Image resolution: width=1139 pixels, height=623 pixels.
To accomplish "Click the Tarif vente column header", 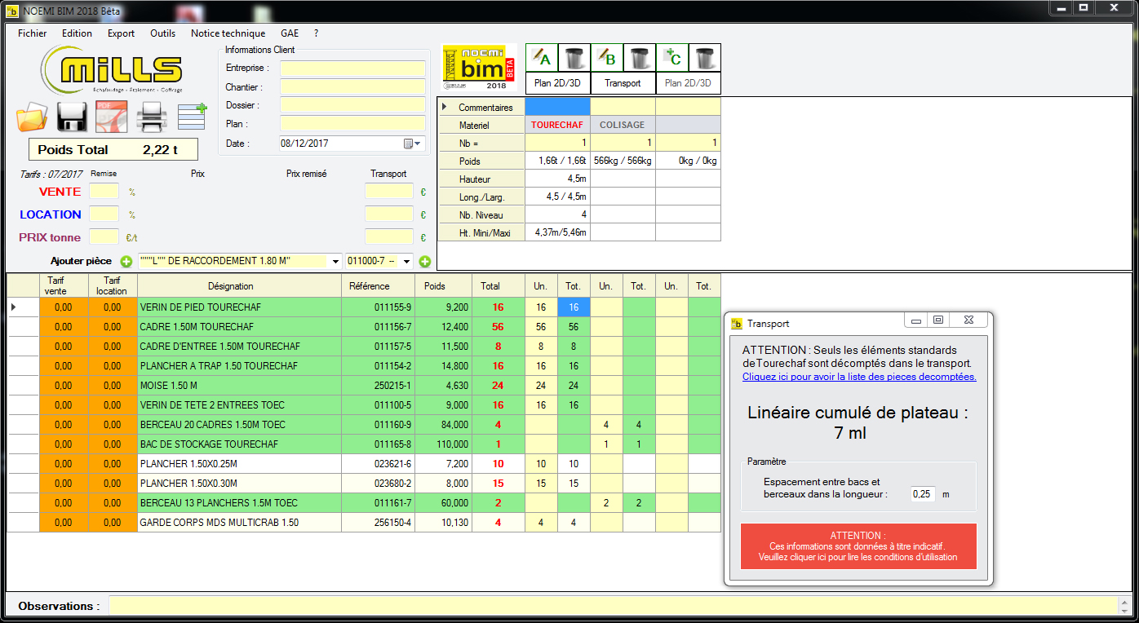I will (x=64, y=286).
